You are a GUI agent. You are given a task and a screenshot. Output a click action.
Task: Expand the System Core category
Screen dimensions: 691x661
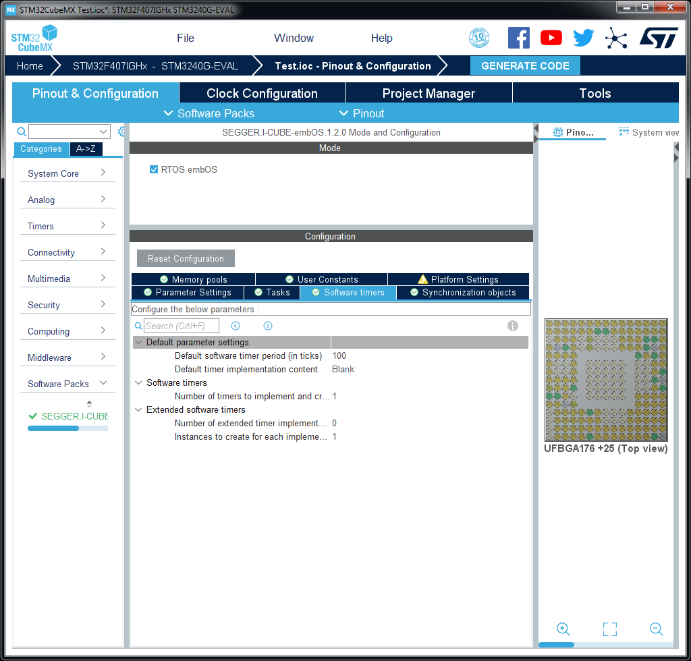[x=67, y=173]
